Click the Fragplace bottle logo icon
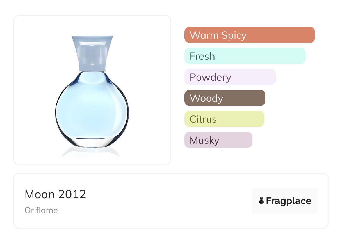 coord(261,201)
